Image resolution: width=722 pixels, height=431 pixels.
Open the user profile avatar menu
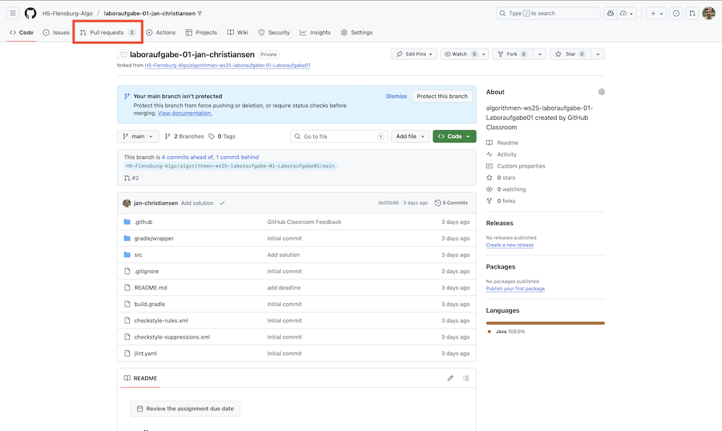(708, 13)
